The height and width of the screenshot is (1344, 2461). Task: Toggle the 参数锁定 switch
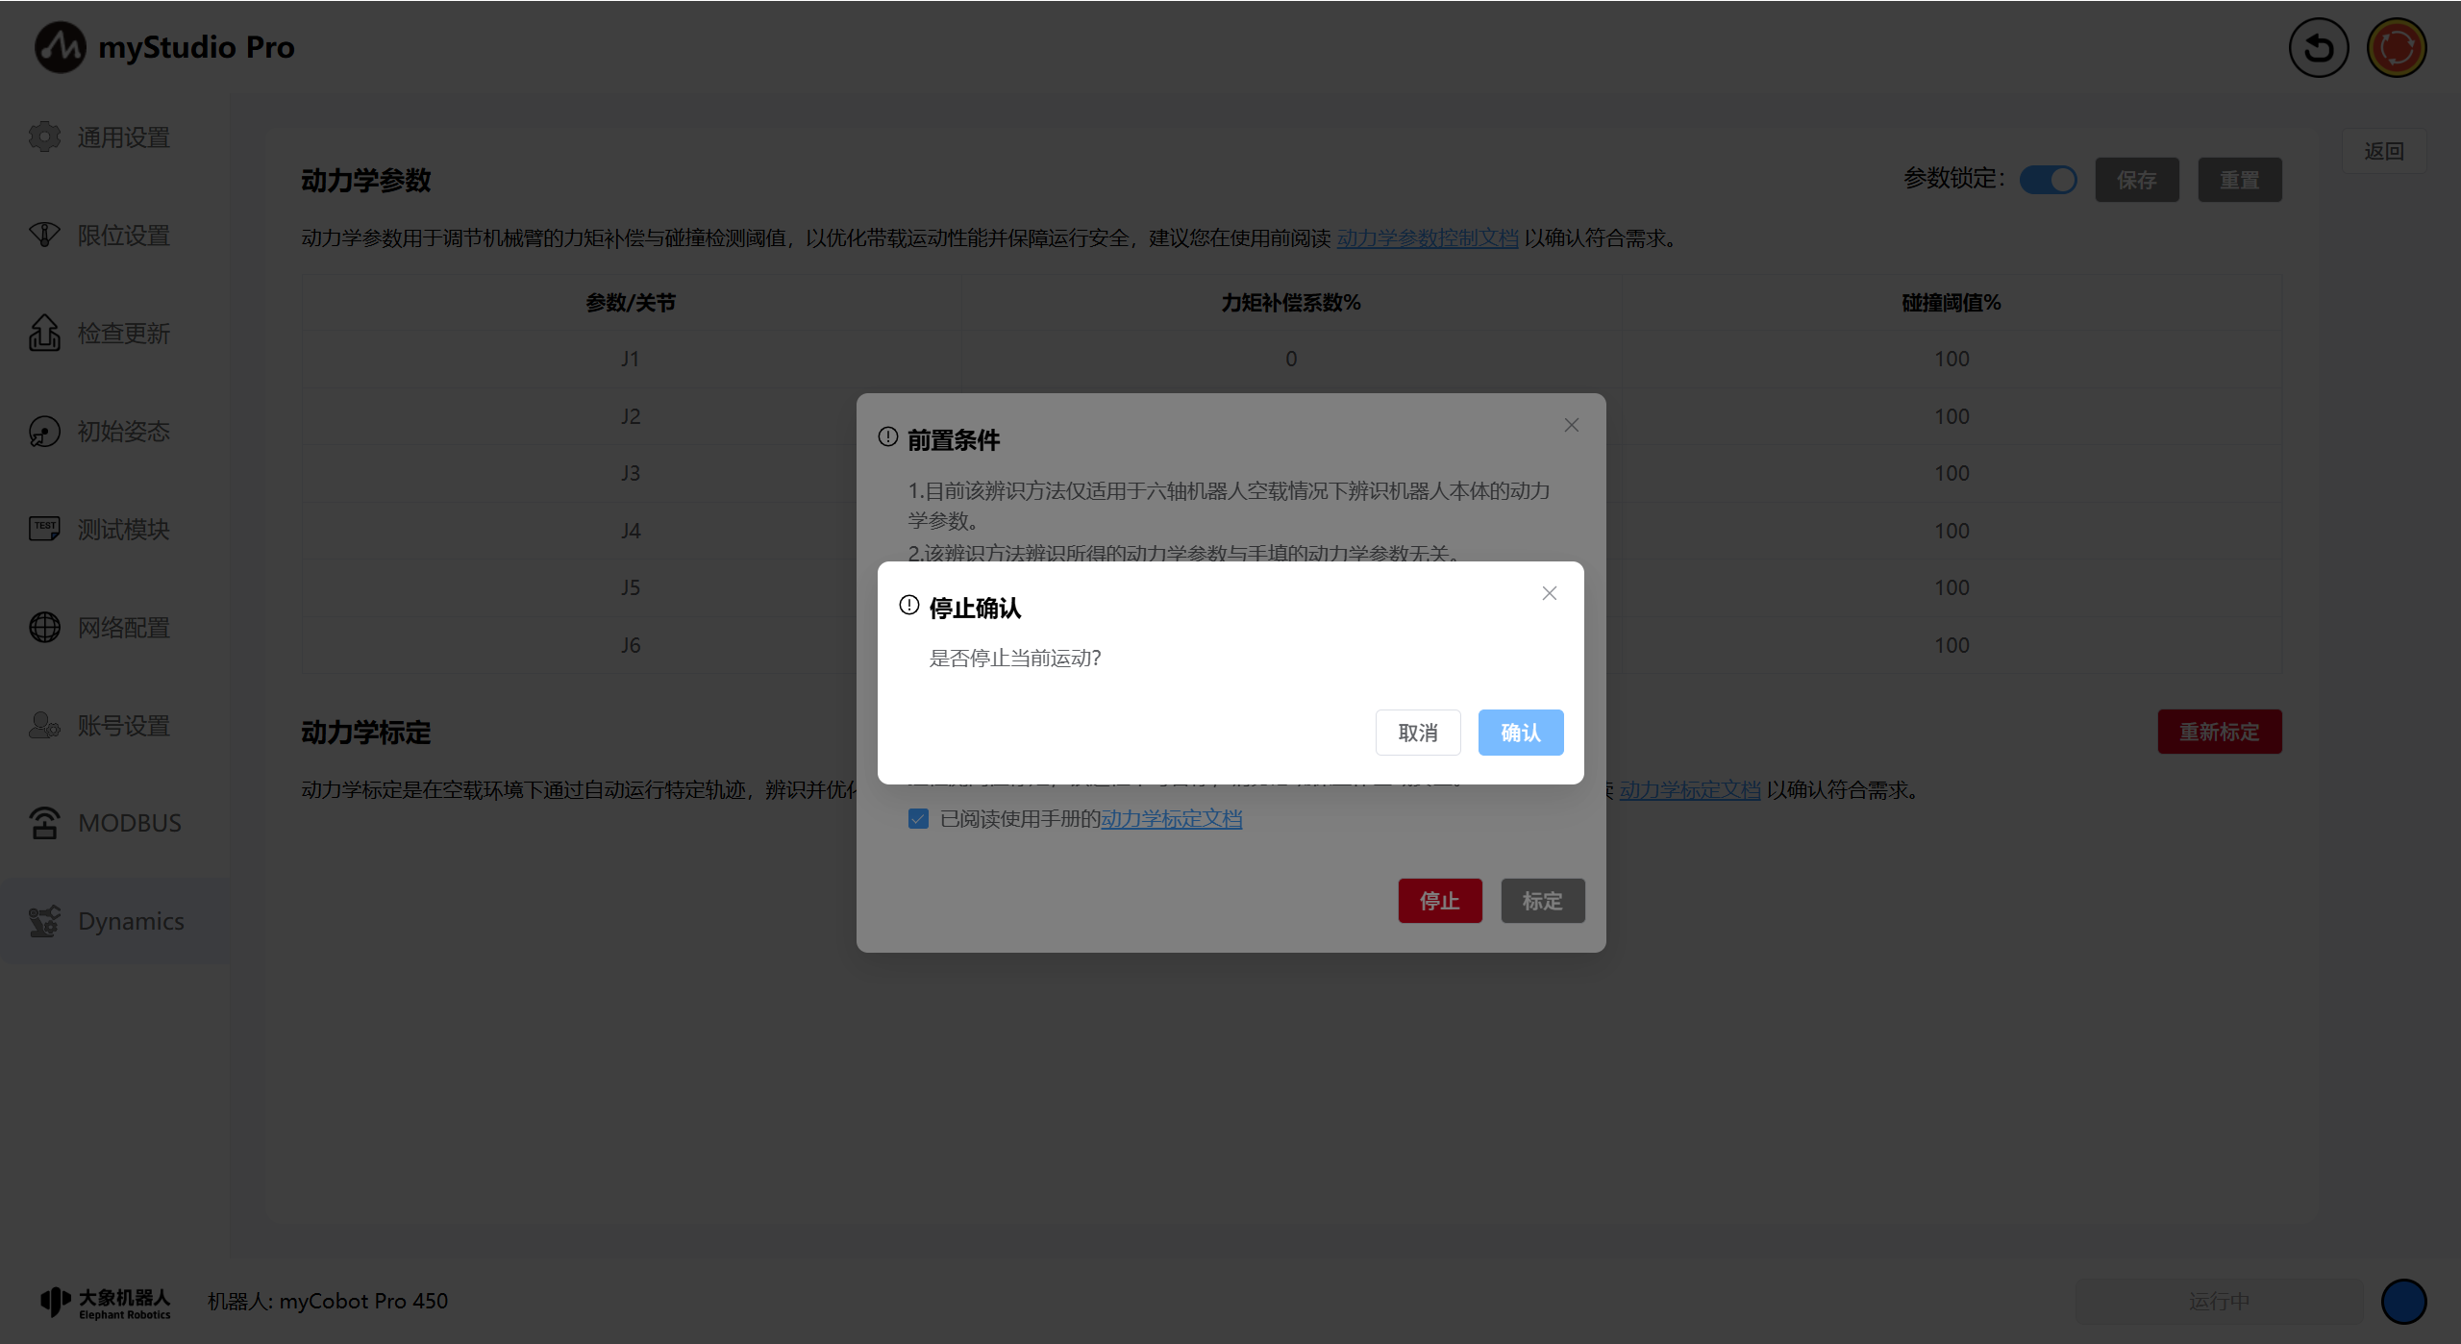click(x=2048, y=179)
